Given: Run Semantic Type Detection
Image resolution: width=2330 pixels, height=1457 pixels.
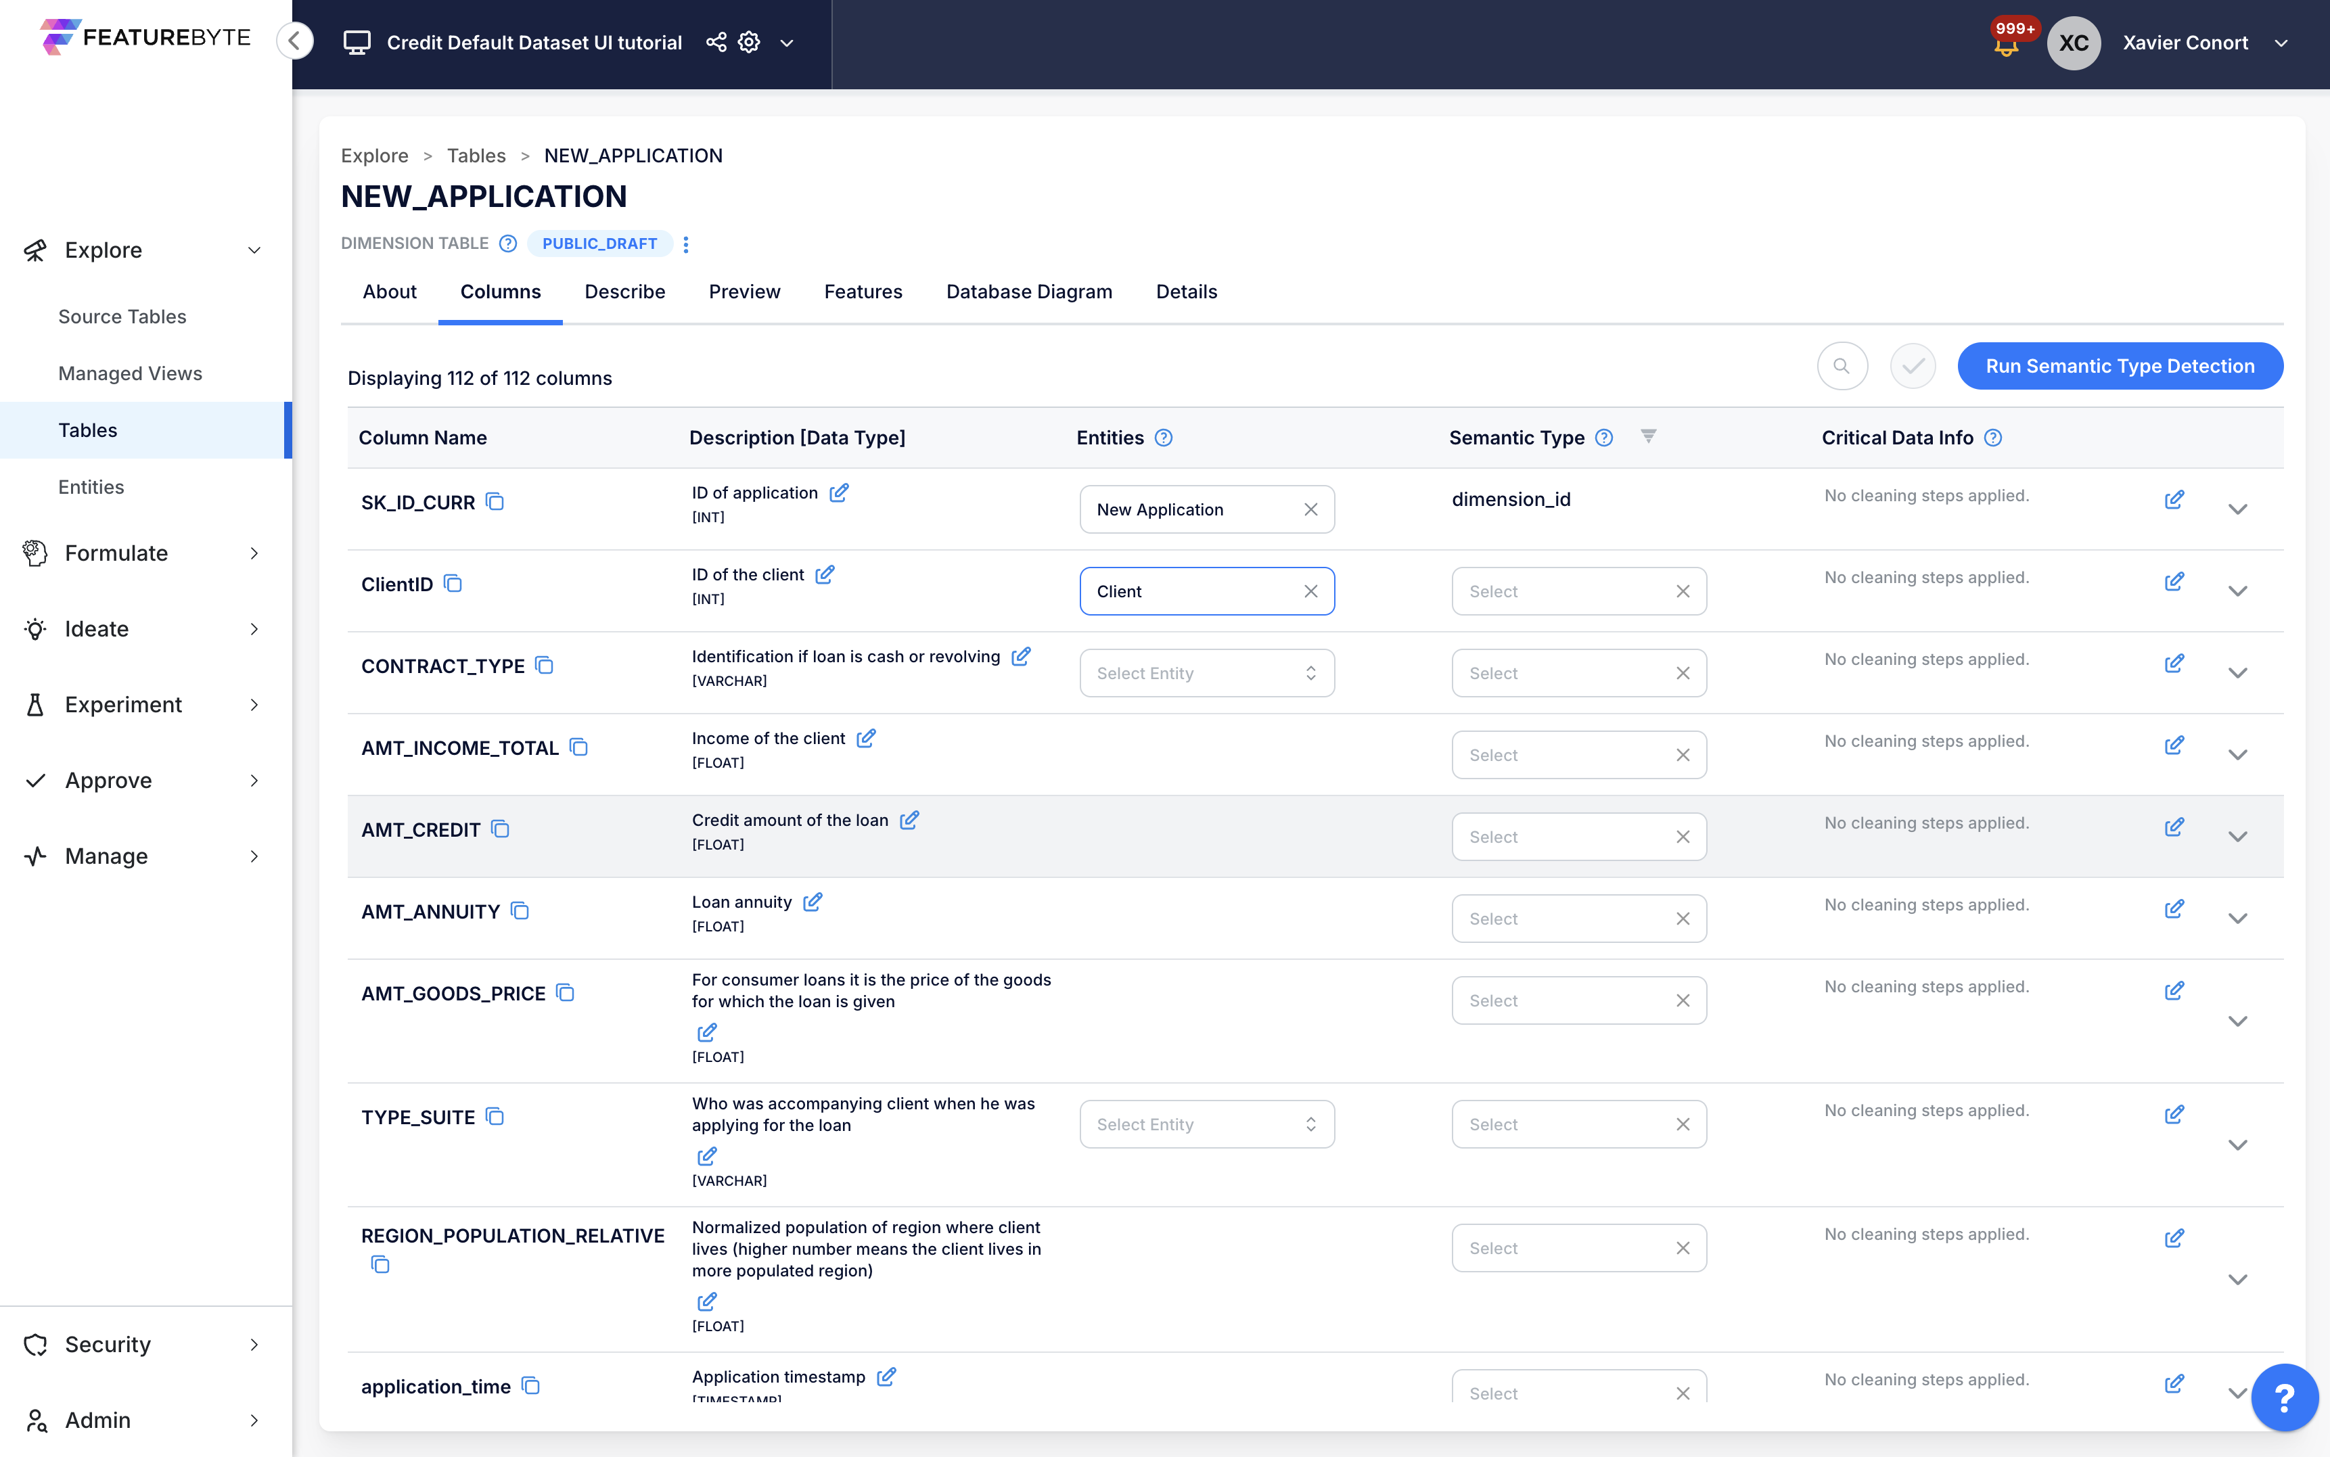Looking at the screenshot, I should (2119, 366).
